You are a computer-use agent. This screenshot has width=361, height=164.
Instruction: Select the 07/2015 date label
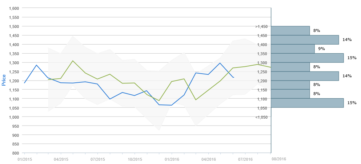point(98,159)
